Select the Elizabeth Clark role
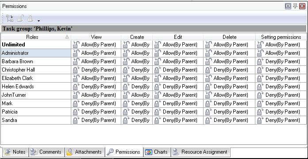308x159 pixels. [36, 78]
